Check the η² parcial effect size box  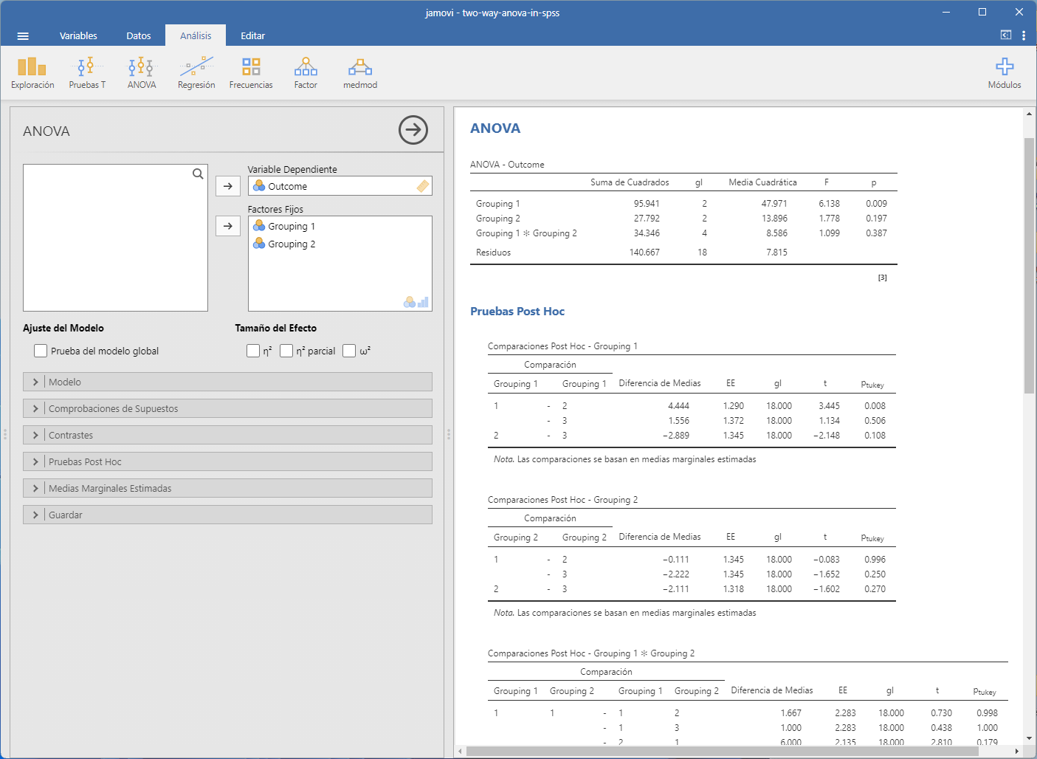(286, 351)
